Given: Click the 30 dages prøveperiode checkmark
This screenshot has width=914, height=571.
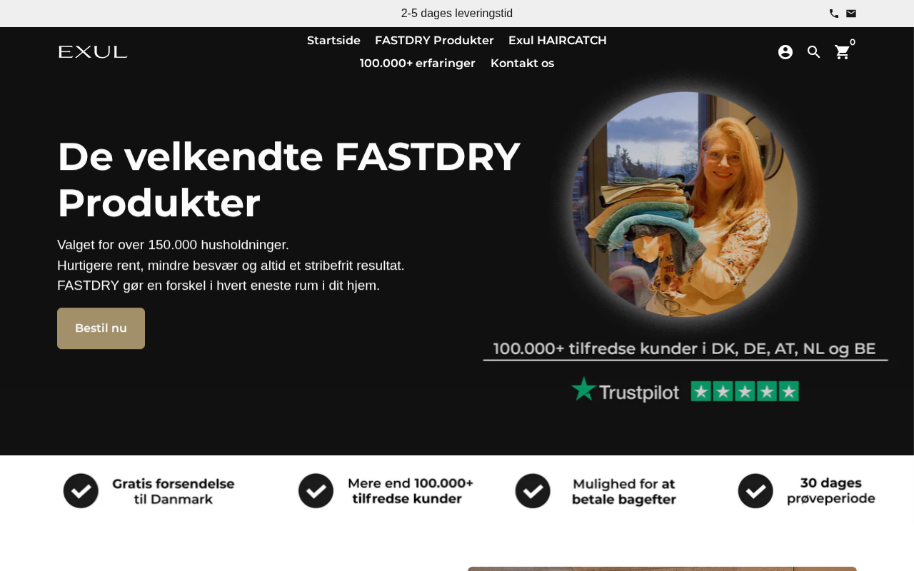Looking at the screenshot, I should 755,491.
